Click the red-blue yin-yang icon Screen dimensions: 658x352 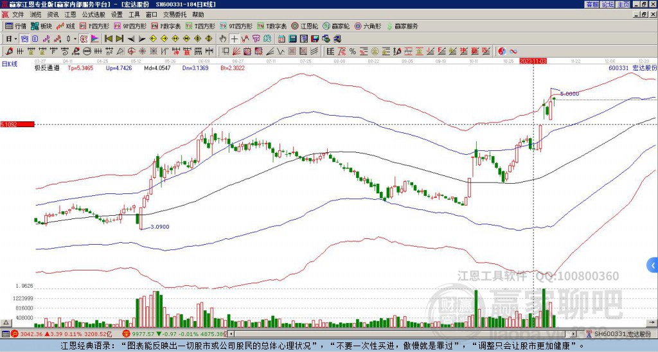[502, 51]
